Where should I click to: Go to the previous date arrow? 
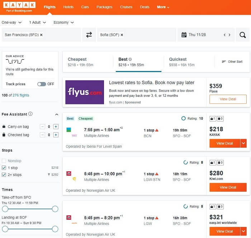(x=224, y=35)
